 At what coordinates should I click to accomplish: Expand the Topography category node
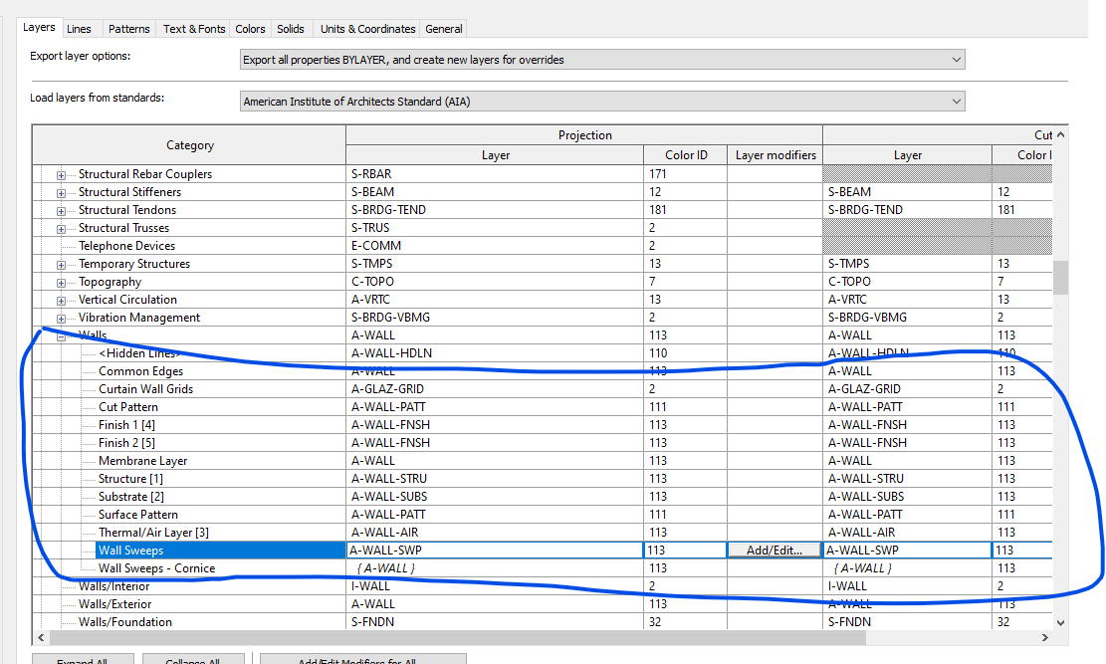pyautogui.click(x=61, y=283)
